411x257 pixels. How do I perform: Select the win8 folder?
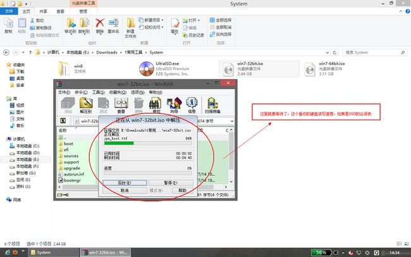(72, 69)
